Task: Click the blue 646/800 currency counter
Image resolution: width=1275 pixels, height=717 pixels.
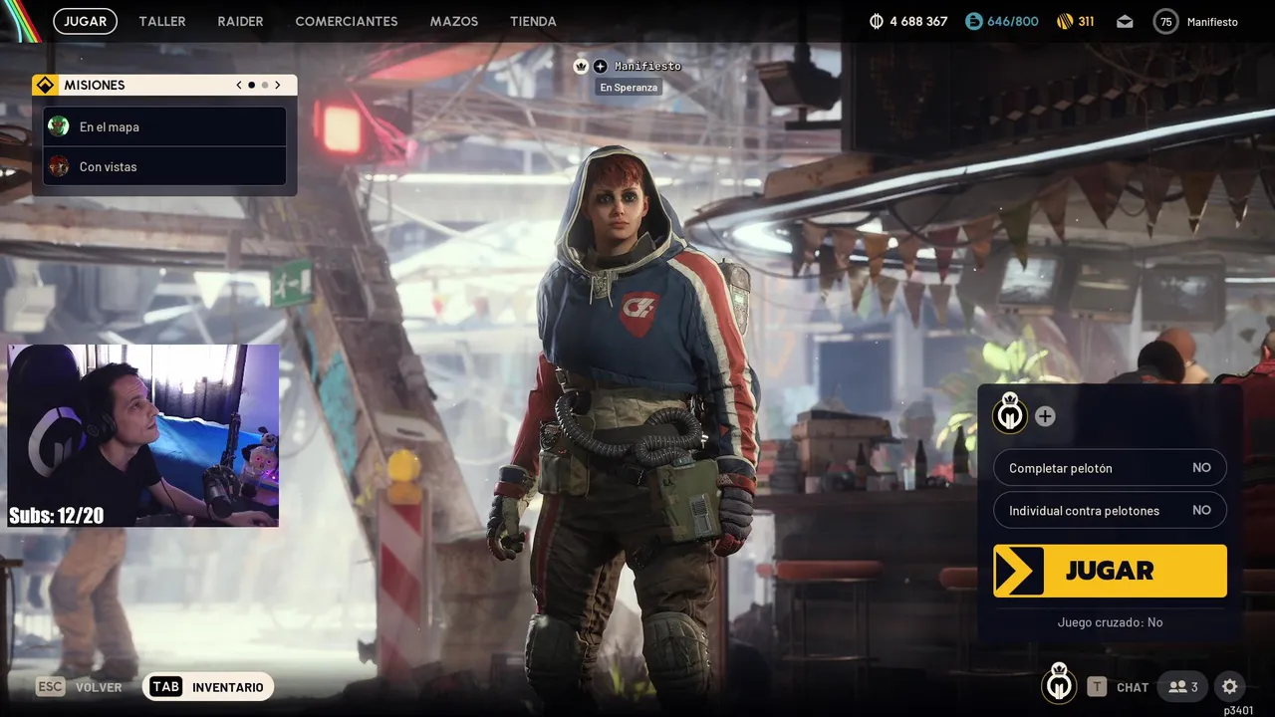Action: 1002,21
